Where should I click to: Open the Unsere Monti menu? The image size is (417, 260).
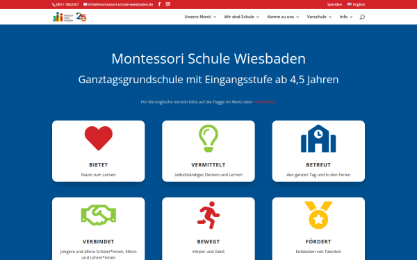pyautogui.click(x=197, y=17)
